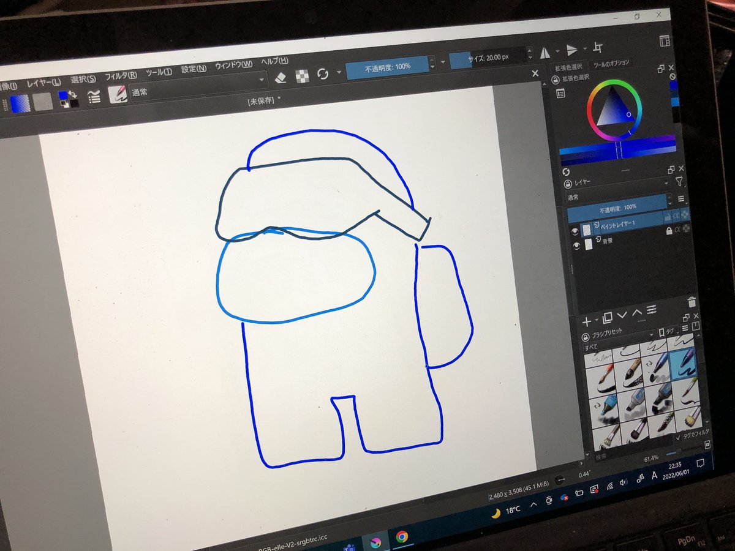
Task: Toggle lock icon on 背景 layer
Action: (669, 230)
